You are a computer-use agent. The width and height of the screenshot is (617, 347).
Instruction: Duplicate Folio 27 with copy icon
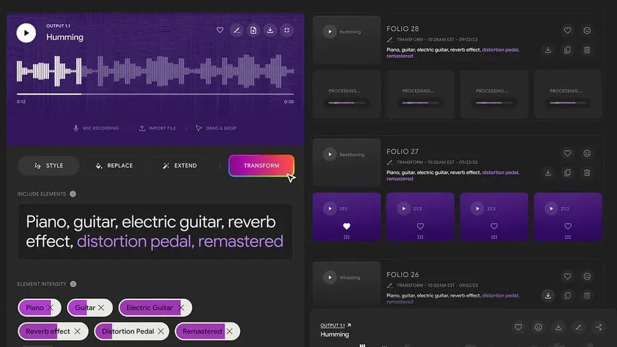click(x=567, y=172)
